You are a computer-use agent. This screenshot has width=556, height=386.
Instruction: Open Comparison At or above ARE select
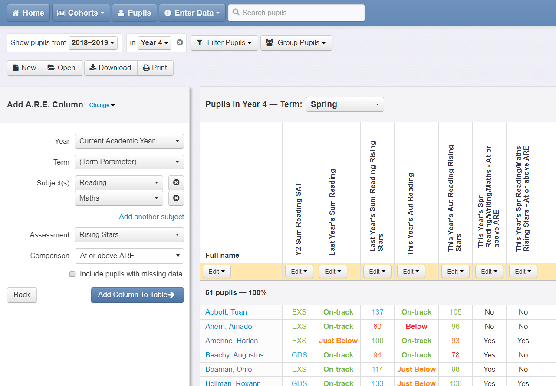[129, 256]
